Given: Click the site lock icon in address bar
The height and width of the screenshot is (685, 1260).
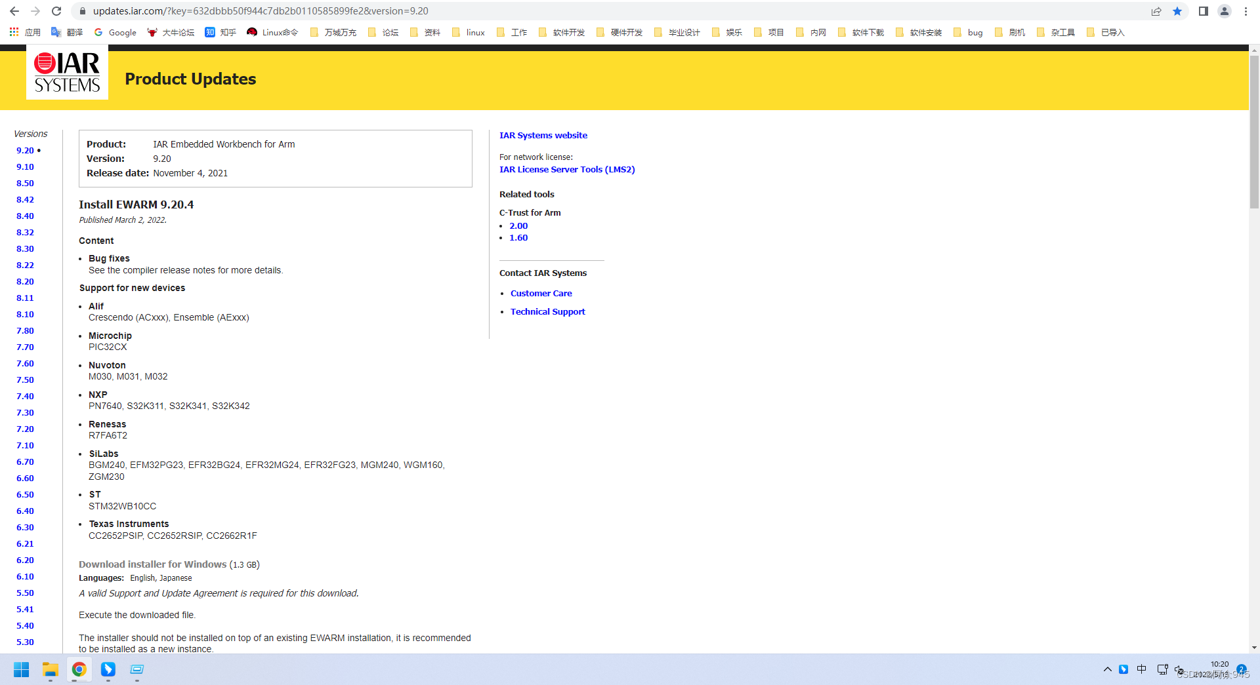Looking at the screenshot, I should point(81,11).
